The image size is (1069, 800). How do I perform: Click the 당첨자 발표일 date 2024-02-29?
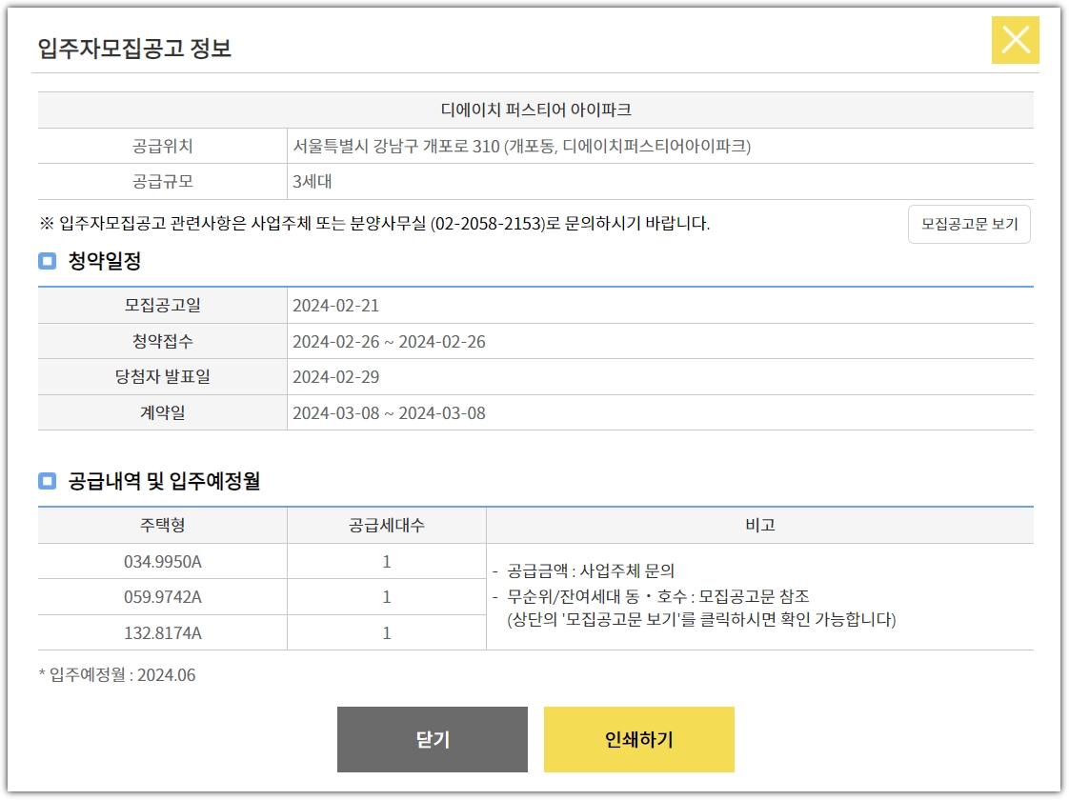pos(335,376)
